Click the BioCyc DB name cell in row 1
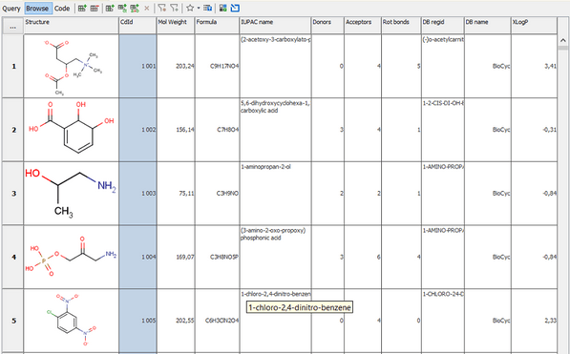Screen dimensions: 570x354 (x=488, y=66)
